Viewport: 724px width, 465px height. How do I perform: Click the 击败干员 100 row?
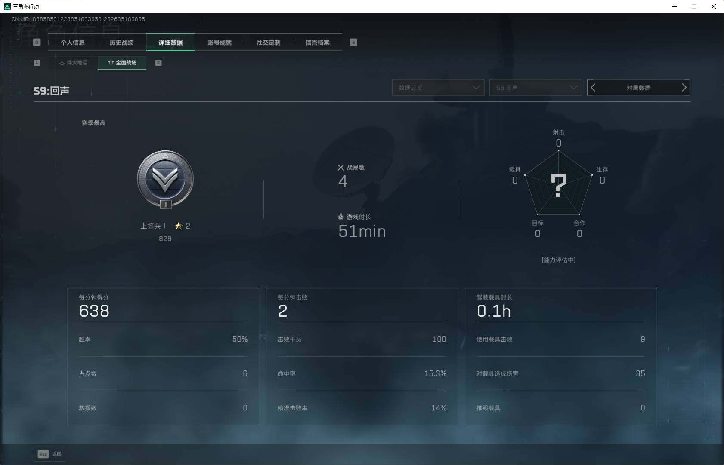(x=362, y=339)
